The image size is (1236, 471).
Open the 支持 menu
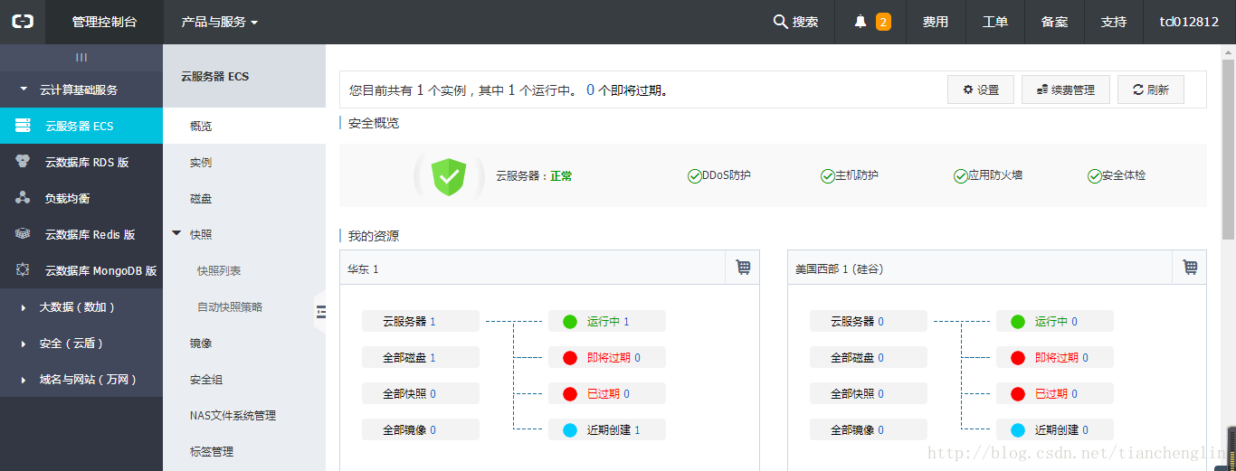pos(1114,22)
